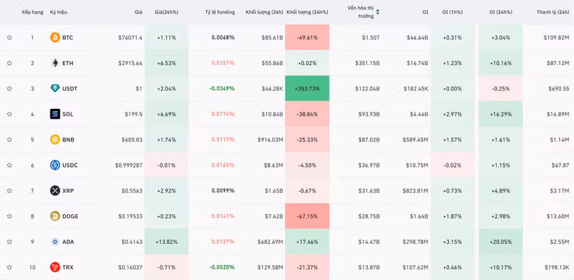This screenshot has width=574, height=280.
Task: Toggle favorite star for USDT
Action: click(x=9, y=88)
